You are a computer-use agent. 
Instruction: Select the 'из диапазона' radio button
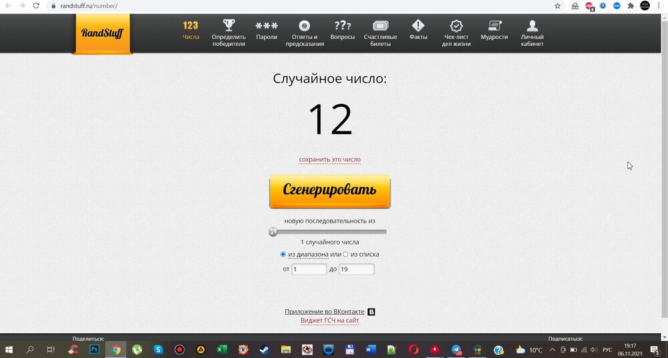[283, 254]
